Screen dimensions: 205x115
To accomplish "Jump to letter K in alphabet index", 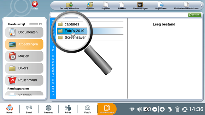I will point(53,50).
